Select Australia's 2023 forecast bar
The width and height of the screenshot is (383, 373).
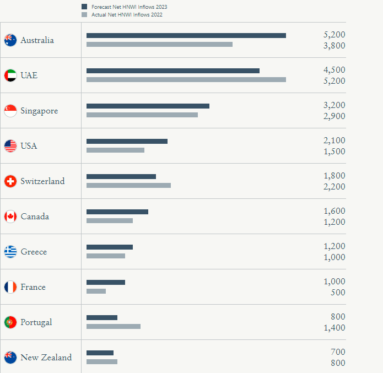(186, 36)
